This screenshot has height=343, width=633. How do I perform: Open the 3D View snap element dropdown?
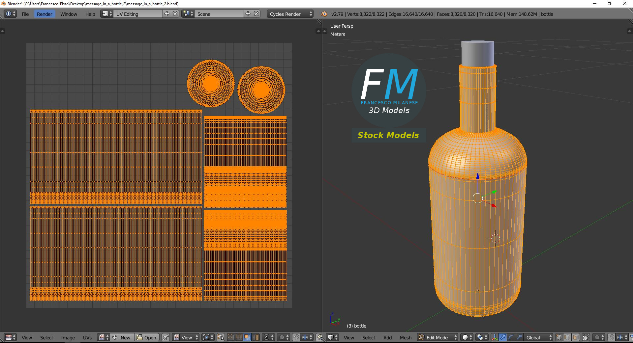(622, 337)
